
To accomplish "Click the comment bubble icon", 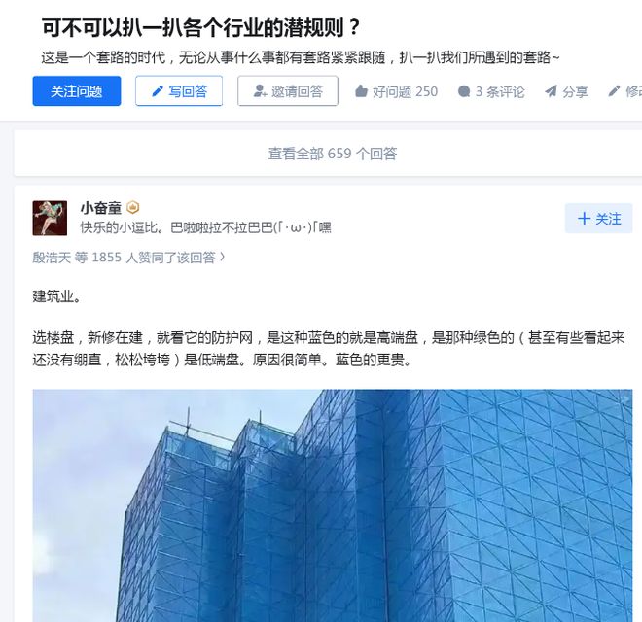I will pyautogui.click(x=464, y=91).
